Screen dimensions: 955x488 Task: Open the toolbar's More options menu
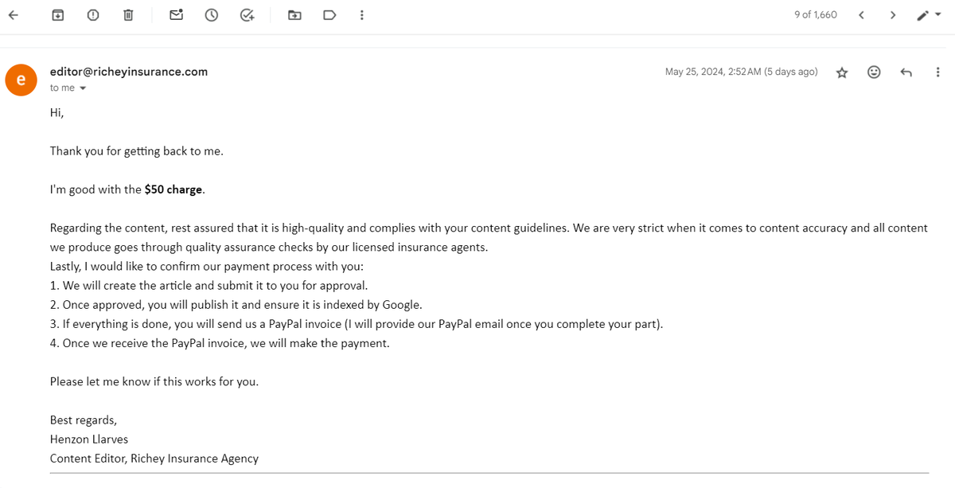[362, 15]
